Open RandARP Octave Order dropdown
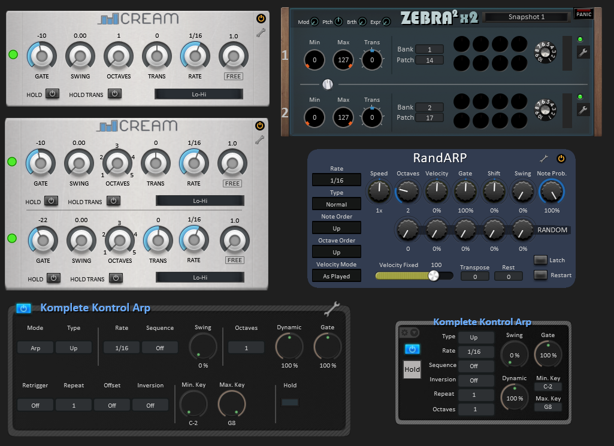 pos(337,253)
